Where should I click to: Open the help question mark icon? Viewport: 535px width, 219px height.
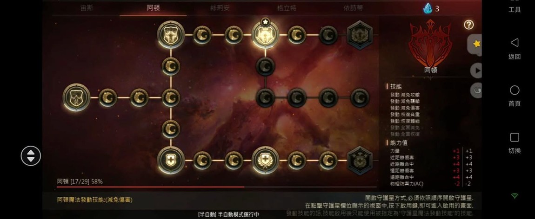pos(469,25)
